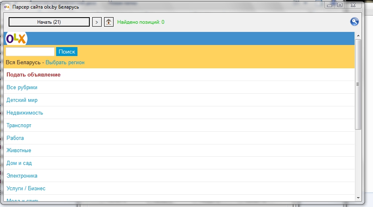Focus the search text field
Viewport: 373px width, 207px height.
click(30, 52)
